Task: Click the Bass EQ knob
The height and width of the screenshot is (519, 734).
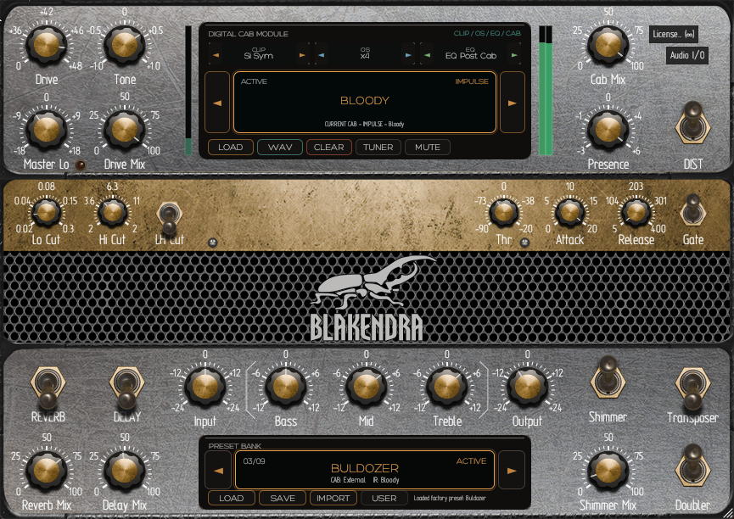Action: (286, 387)
